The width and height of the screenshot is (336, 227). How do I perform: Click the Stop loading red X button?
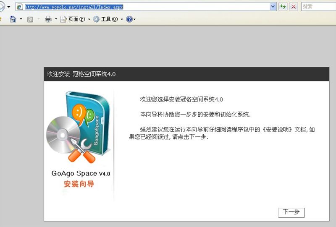tap(293, 7)
